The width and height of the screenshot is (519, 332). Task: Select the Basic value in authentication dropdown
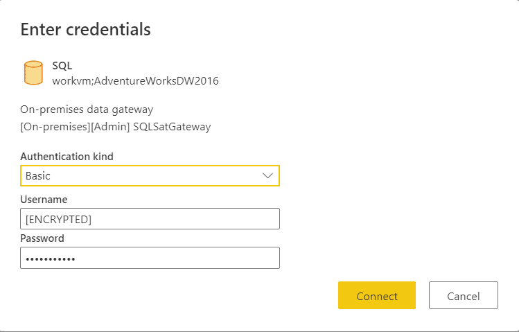(37, 176)
